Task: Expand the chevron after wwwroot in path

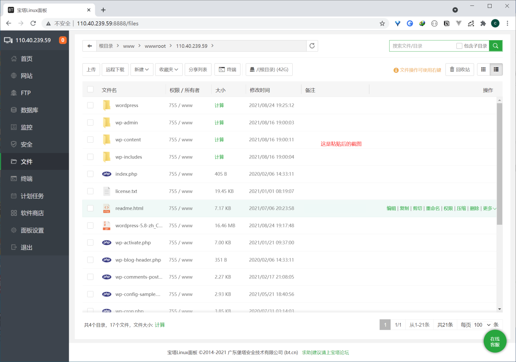Action: click(171, 46)
